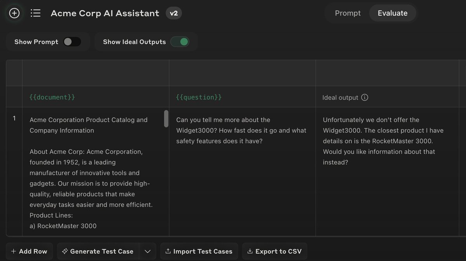Select the Evaluate tab

click(393, 13)
